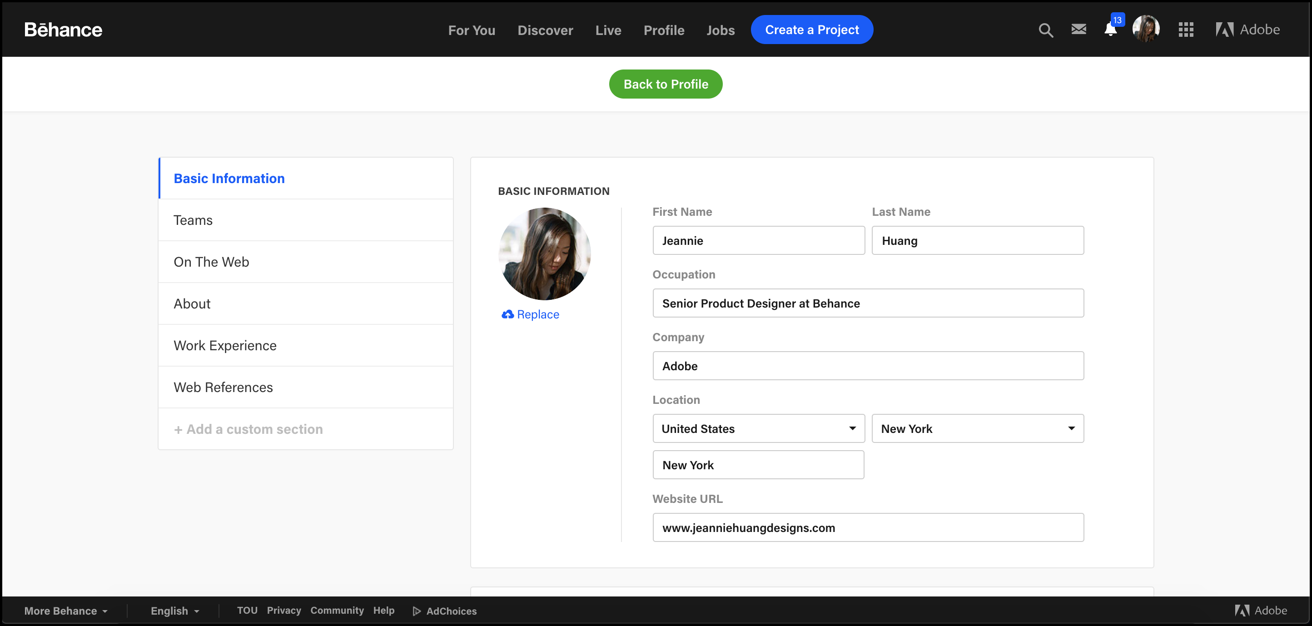
Task: Click the messages envelope icon
Action: pyautogui.click(x=1079, y=29)
